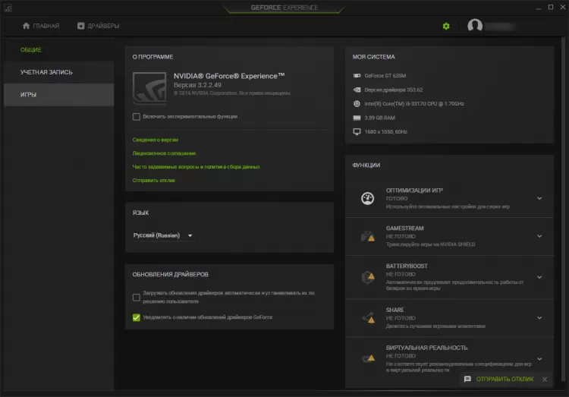The height and width of the screenshot is (397, 569).
Task: Select ИГРЫ in the sidebar
Action: [58, 95]
